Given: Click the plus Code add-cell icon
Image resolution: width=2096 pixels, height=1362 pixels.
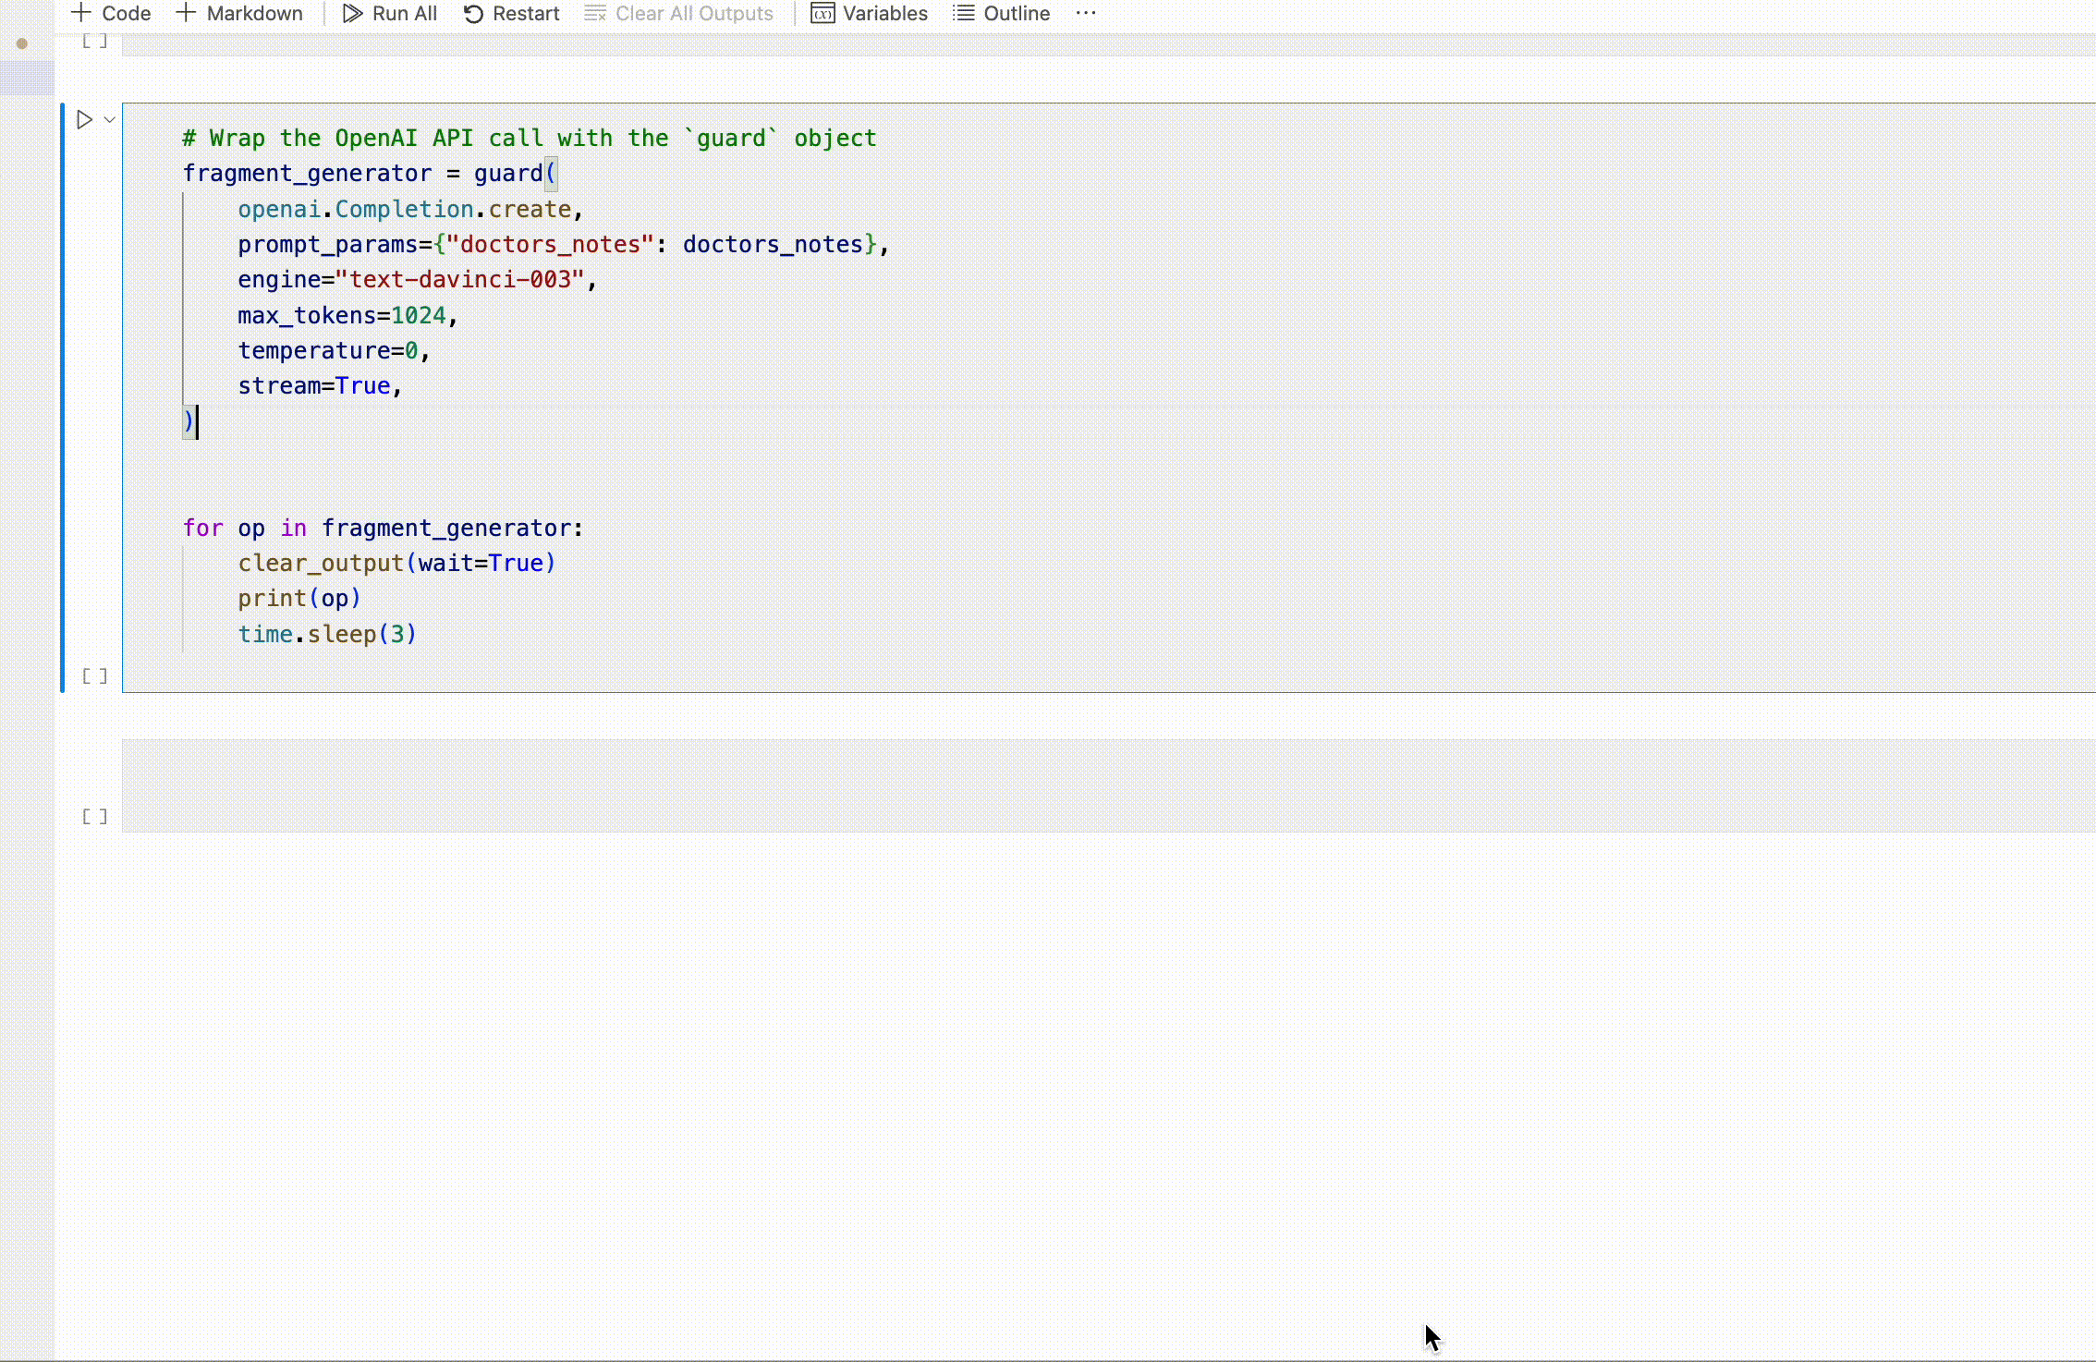Looking at the screenshot, I should pos(81,13).
